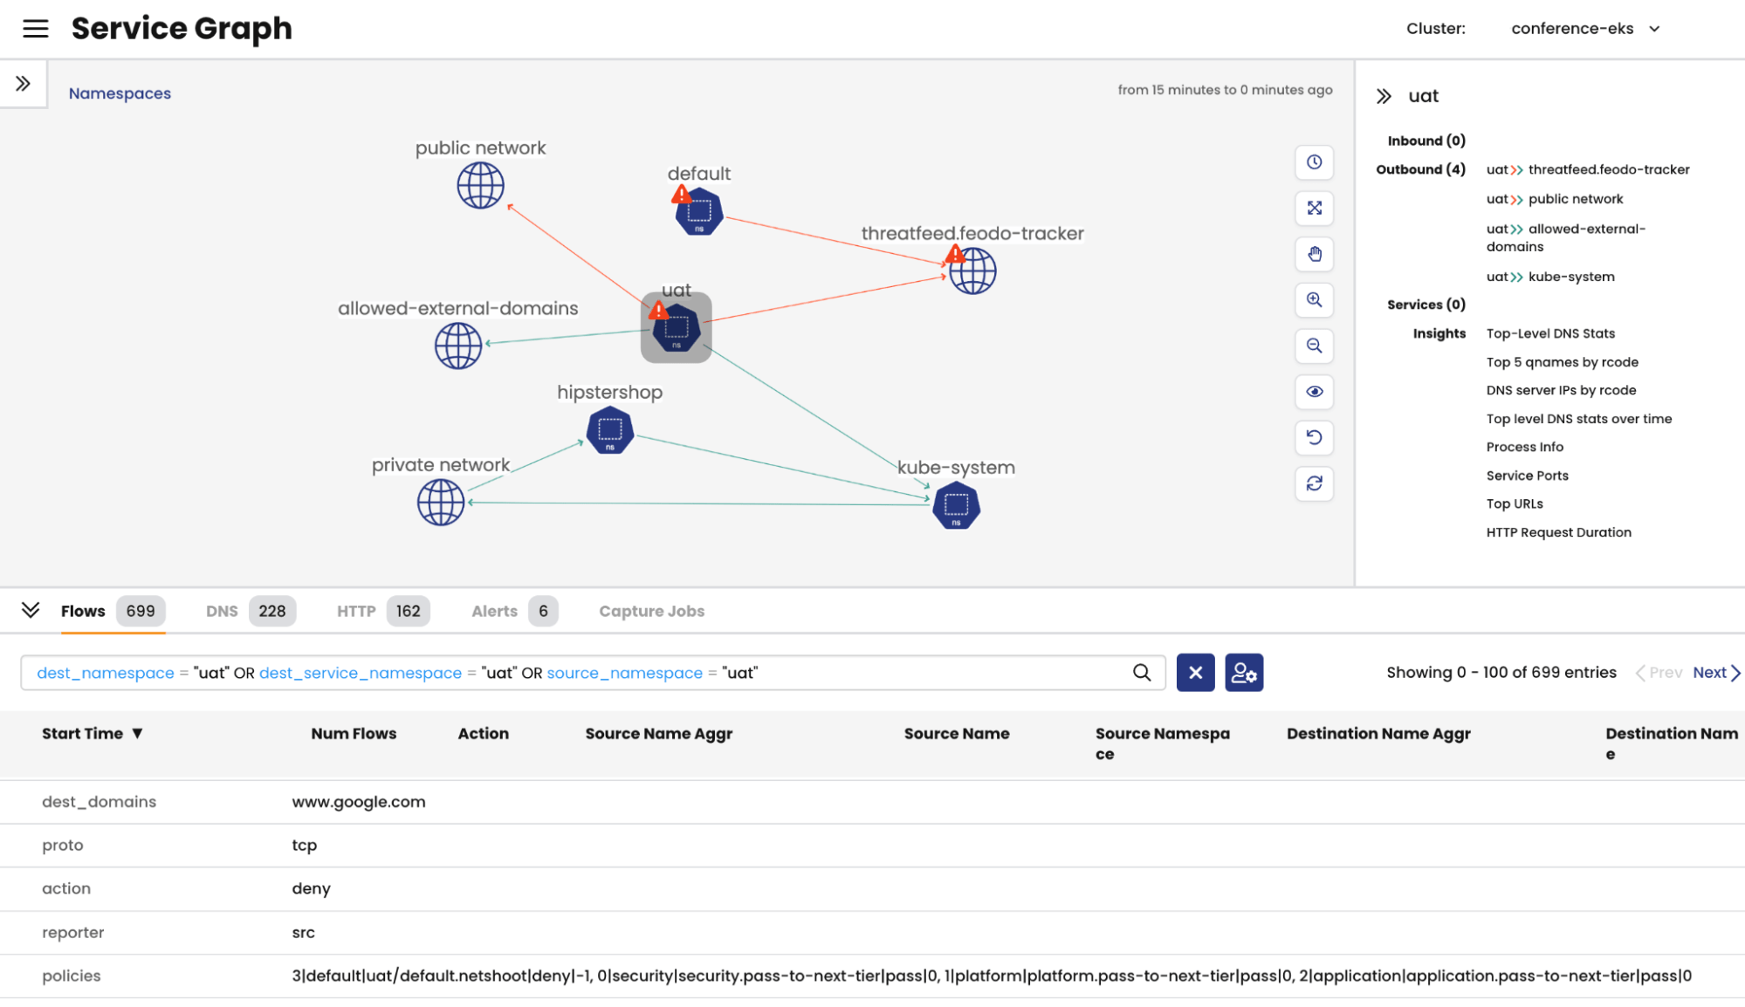1745x1007 pixels.
Task: Switch to the Alerts tab
Action: coord(514,611)
